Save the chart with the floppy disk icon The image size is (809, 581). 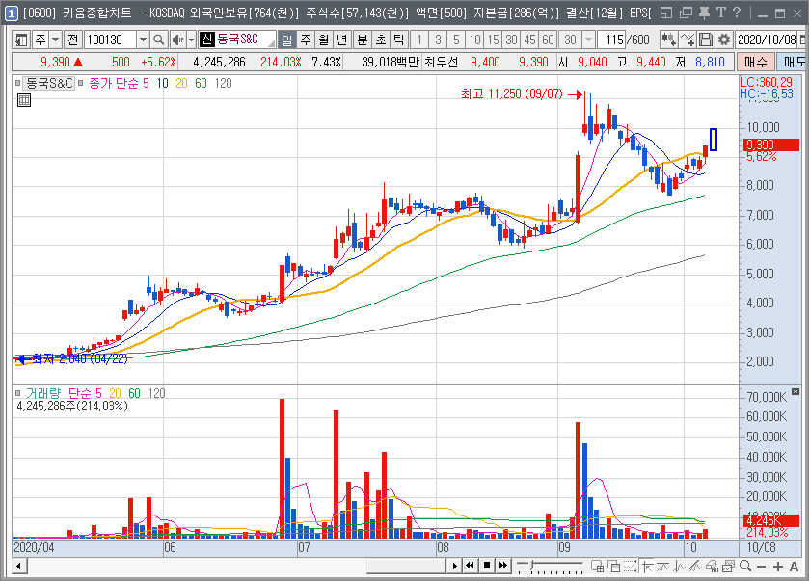point(705,40)
